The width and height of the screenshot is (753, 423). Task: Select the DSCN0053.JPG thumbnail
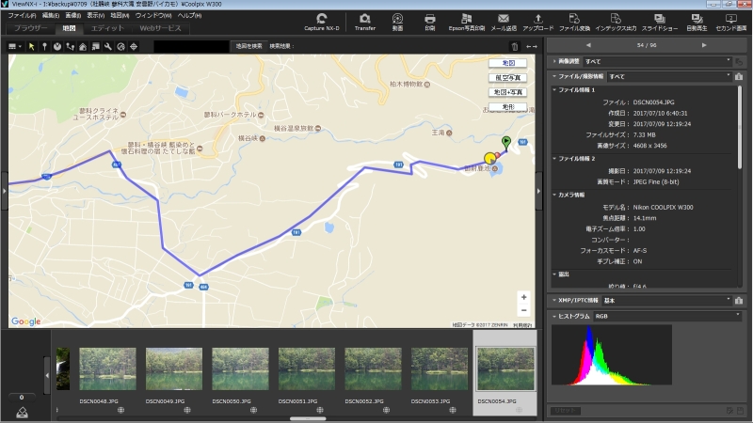point(440,368)
